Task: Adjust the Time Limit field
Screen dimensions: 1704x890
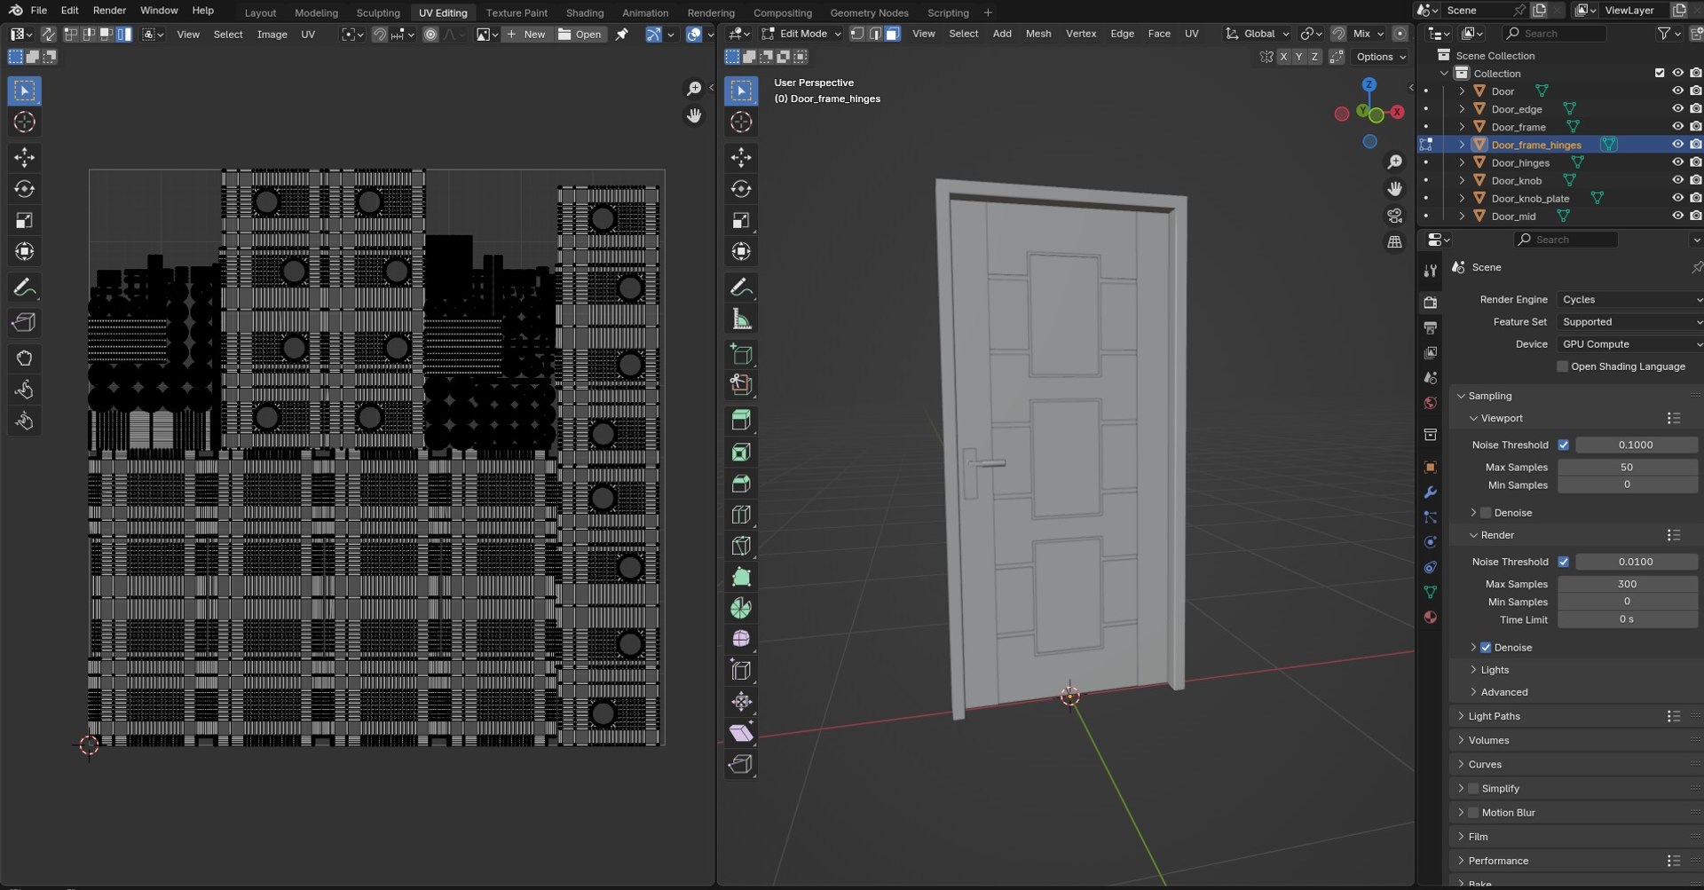Action: pyautogui.click(x=1627, y=619)
